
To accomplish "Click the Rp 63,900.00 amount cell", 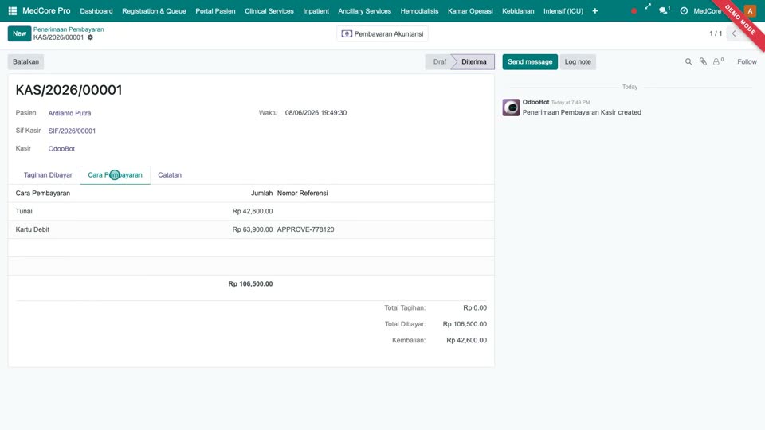I will pos(253,229).
